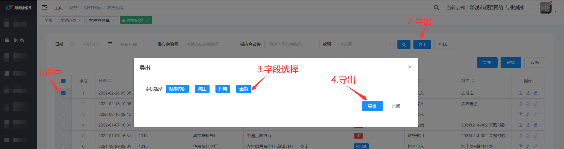The image size is (564, 149).
Task: Click the blue 导出 button in dialog
Action: pos(372,106)
